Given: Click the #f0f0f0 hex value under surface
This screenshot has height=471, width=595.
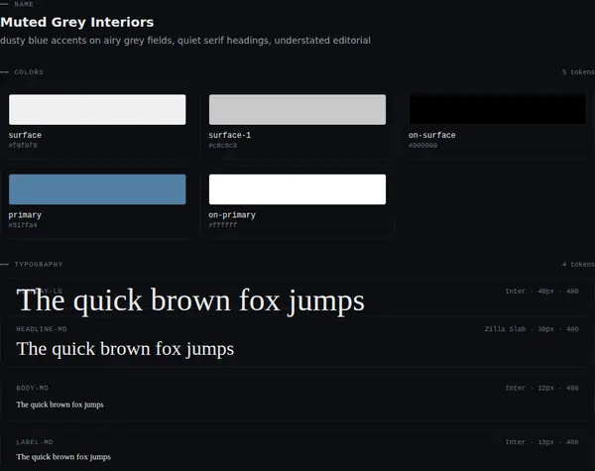Looking at the screenshot, I should 23,146.
